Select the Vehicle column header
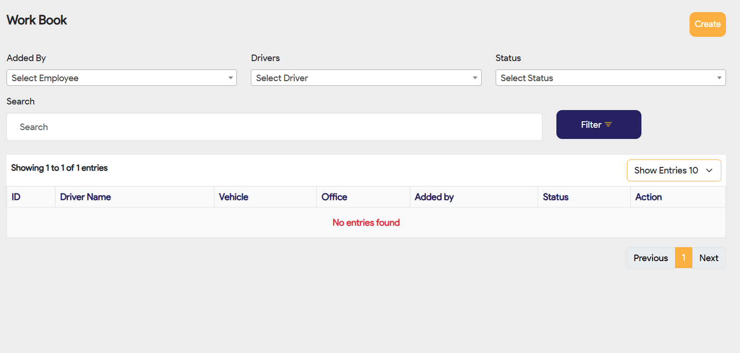Viewport: 740px width, 353px height. point(234,197)
